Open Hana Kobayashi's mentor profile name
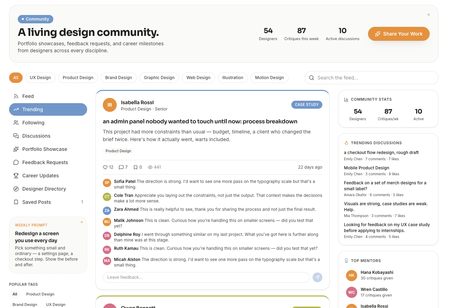Image resolution: width=460 pixels, height=308 pixels. [x=377, y=272]
